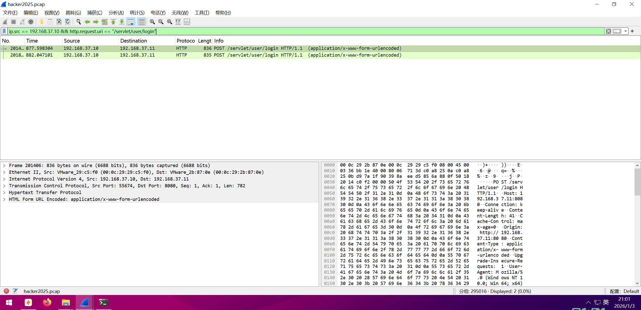The width and height of the screenshot is (641, 310).
Task: Expand Hypertext Transfer Protocol tree node
Action: point(4,193)
